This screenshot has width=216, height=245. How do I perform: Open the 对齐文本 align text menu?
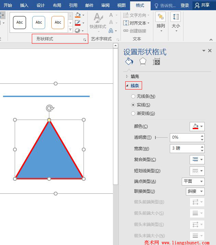(x=136, y=23)
